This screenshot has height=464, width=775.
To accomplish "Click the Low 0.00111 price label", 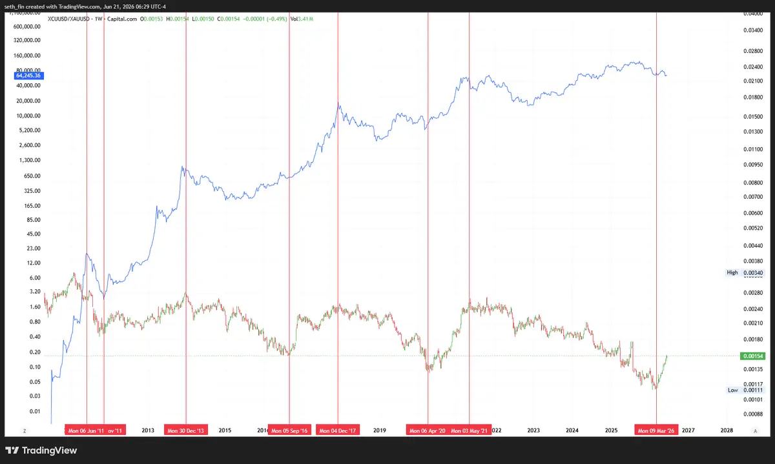I will tap(745, 390).
